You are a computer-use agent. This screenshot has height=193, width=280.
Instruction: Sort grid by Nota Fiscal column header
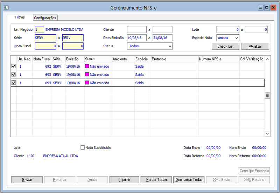[x=42, y=59]
